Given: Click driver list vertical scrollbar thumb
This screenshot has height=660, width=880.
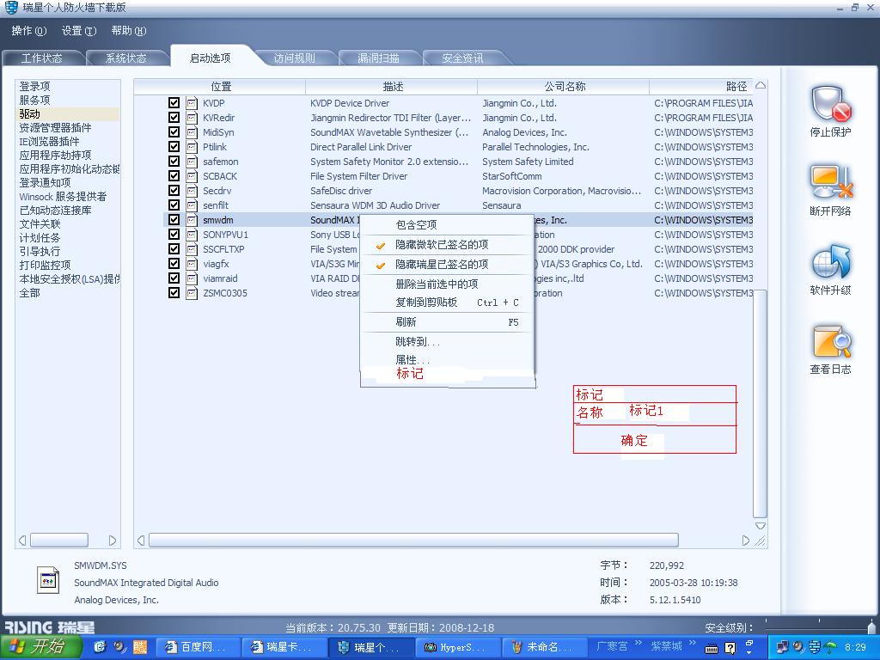Looking at the screenshot, I should pos(760,404).
